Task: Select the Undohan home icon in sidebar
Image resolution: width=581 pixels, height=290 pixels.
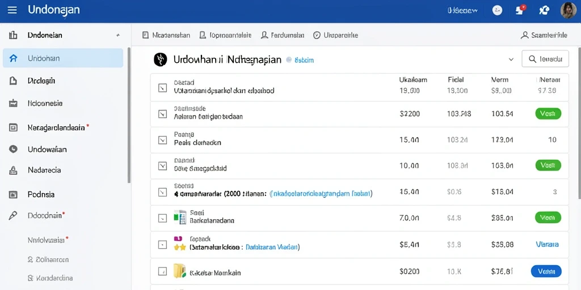Action: pyautogui.click(x=13, y=58)
